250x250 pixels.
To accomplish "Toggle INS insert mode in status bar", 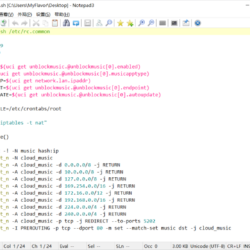I will tap(247, 246).
